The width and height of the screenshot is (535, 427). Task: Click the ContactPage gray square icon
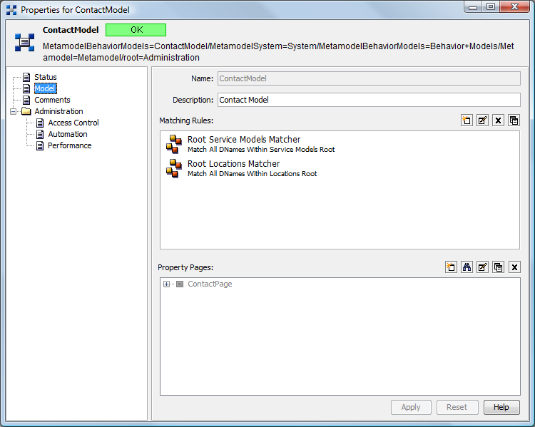pyautogui.click(x=180, y=284)
